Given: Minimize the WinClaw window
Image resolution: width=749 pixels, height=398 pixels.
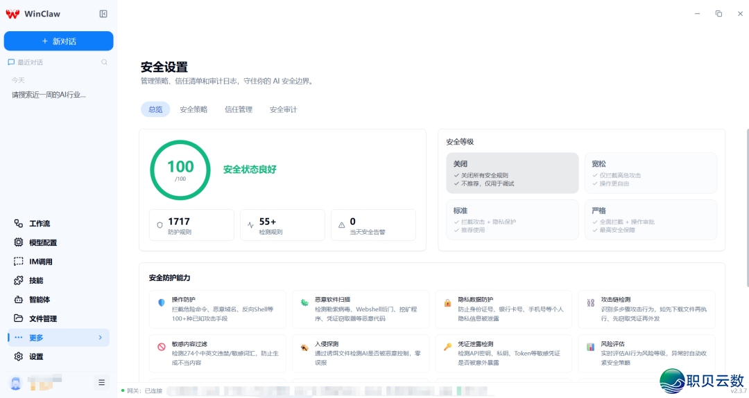Looking at the screenshot, I should click(x=698, y=13).
